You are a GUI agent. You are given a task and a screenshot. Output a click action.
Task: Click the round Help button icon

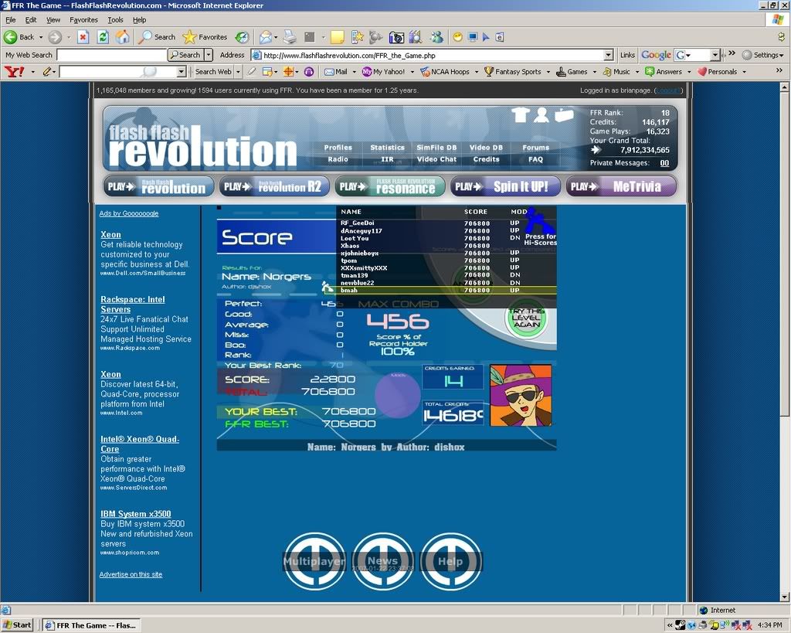click(x=450, y=561)
